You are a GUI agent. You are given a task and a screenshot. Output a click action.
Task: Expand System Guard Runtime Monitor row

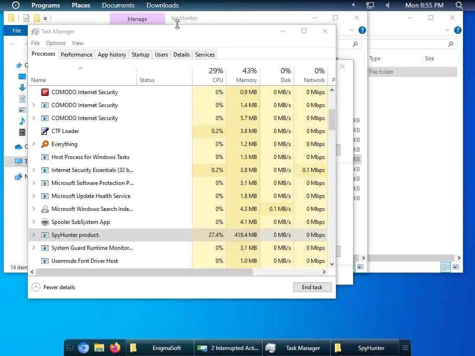[x=33, y=248]
